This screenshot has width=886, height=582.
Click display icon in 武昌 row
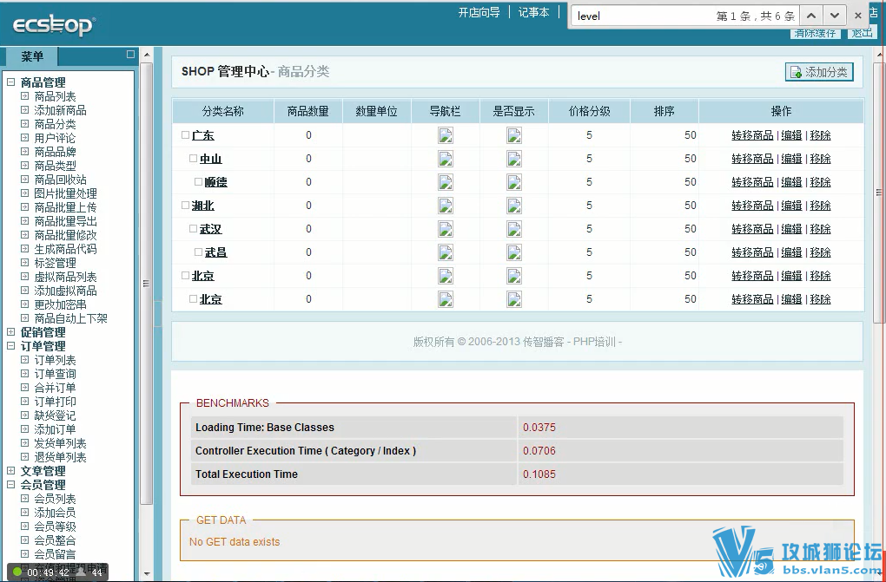pos(513,252)
